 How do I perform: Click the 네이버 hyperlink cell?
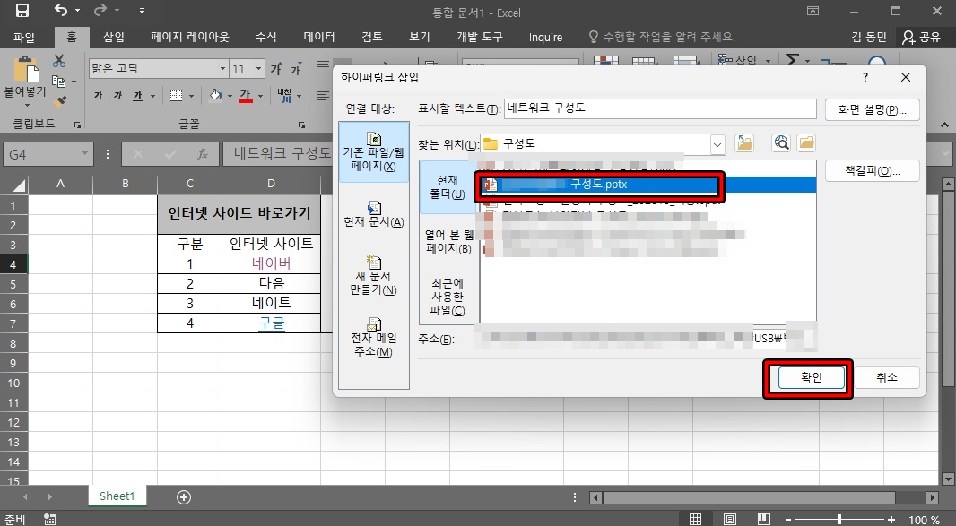pyautogui.click(x=272, y=264)
